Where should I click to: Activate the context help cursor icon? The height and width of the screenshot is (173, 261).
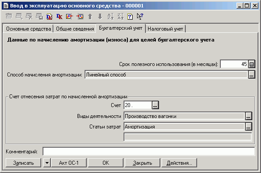click(140, 16)
